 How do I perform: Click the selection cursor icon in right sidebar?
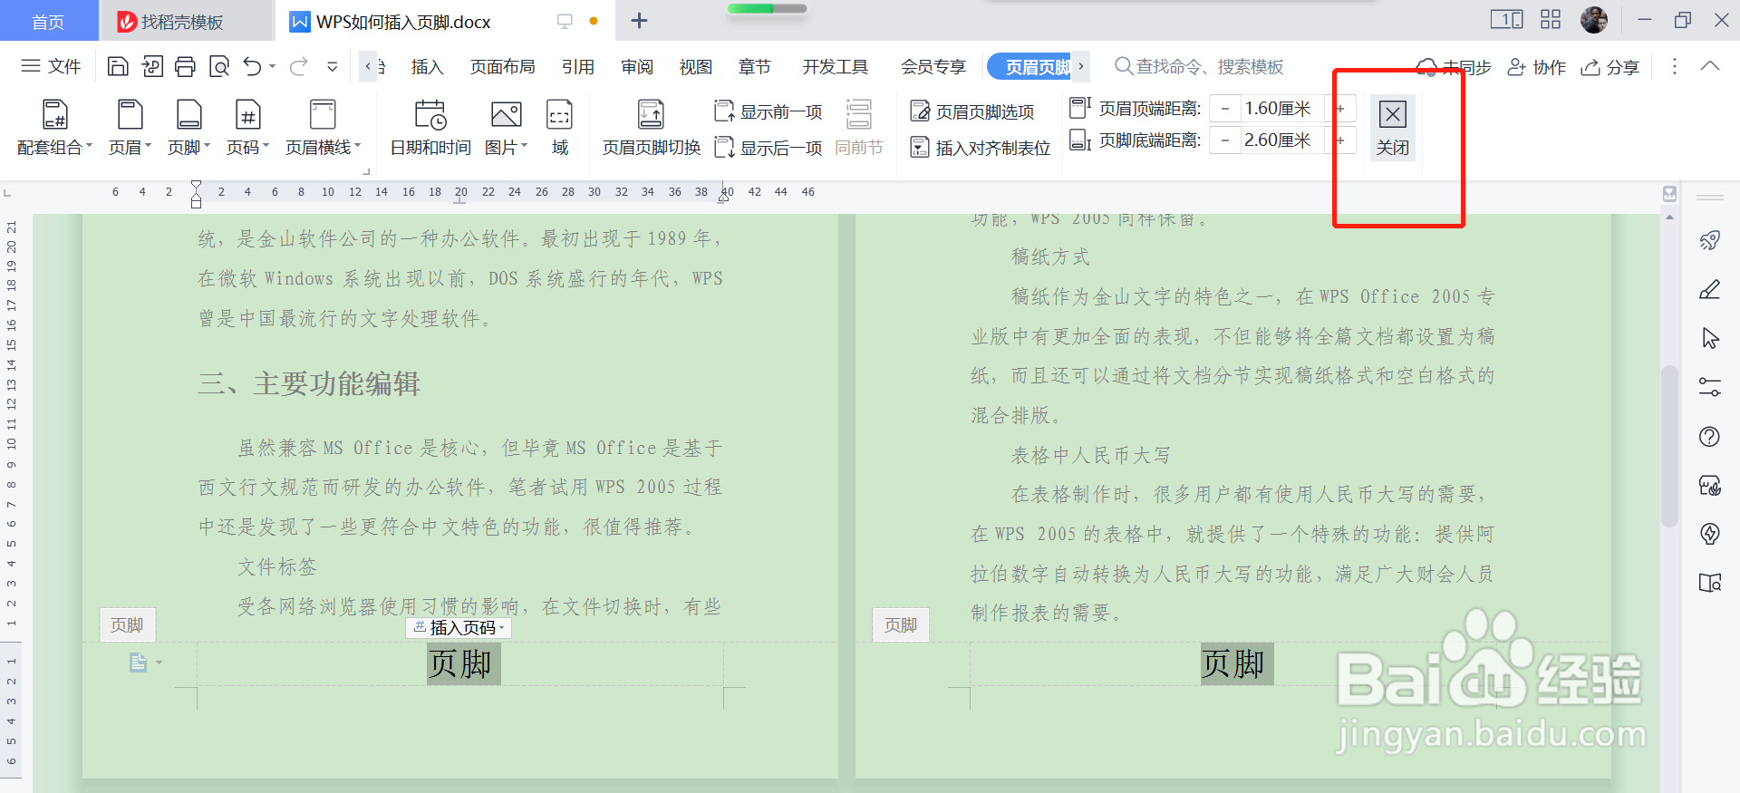pos(1710,338)
